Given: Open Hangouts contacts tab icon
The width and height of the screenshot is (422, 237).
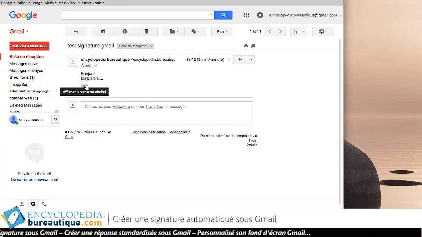Looking at the screenshot, I should [x=22, y=204].
